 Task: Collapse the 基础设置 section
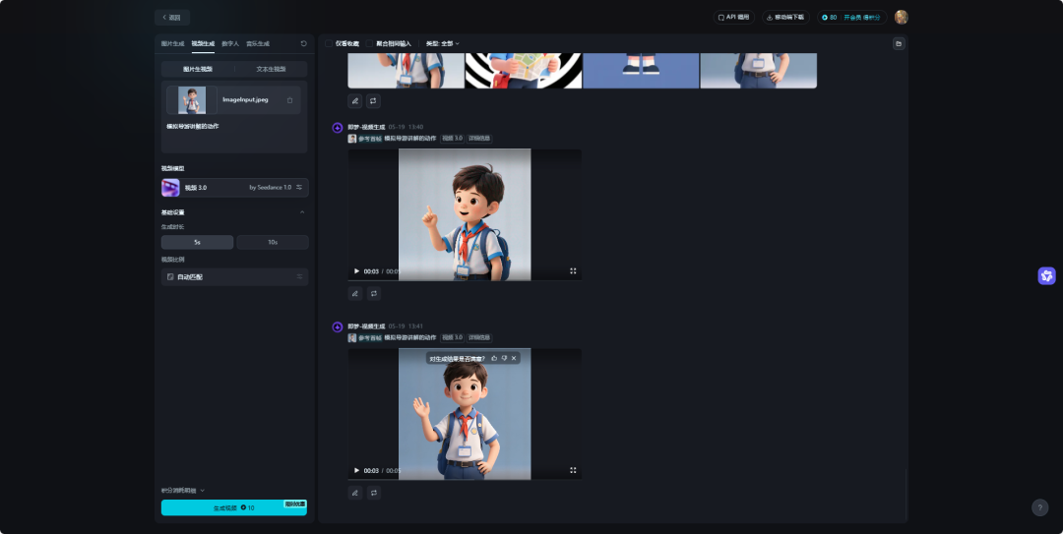301,212
